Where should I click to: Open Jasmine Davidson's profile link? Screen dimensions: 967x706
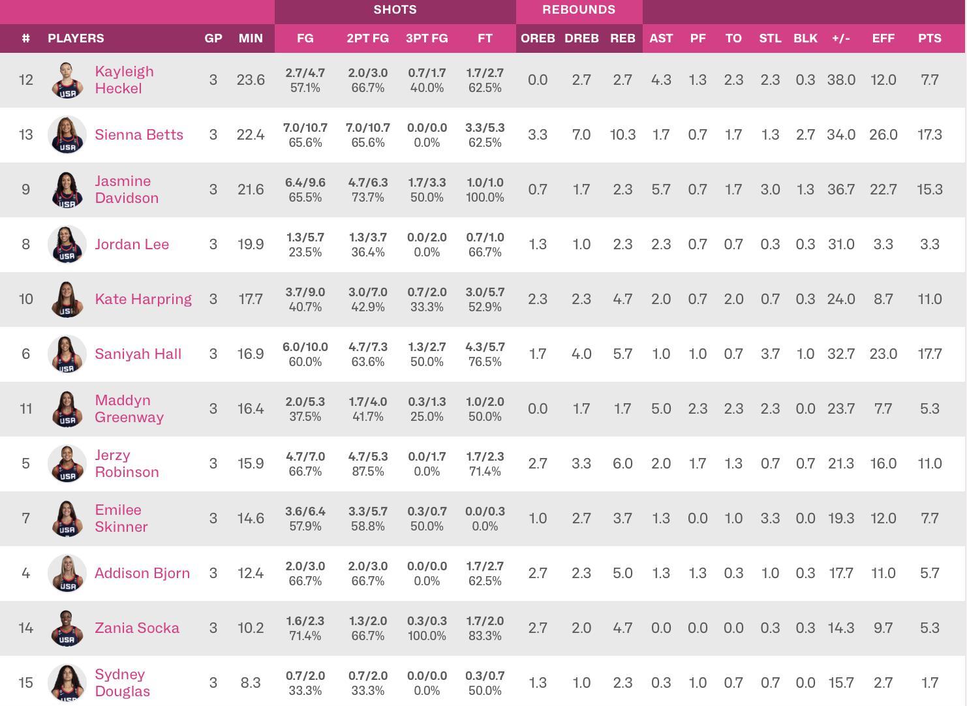[x=127, y=189]
